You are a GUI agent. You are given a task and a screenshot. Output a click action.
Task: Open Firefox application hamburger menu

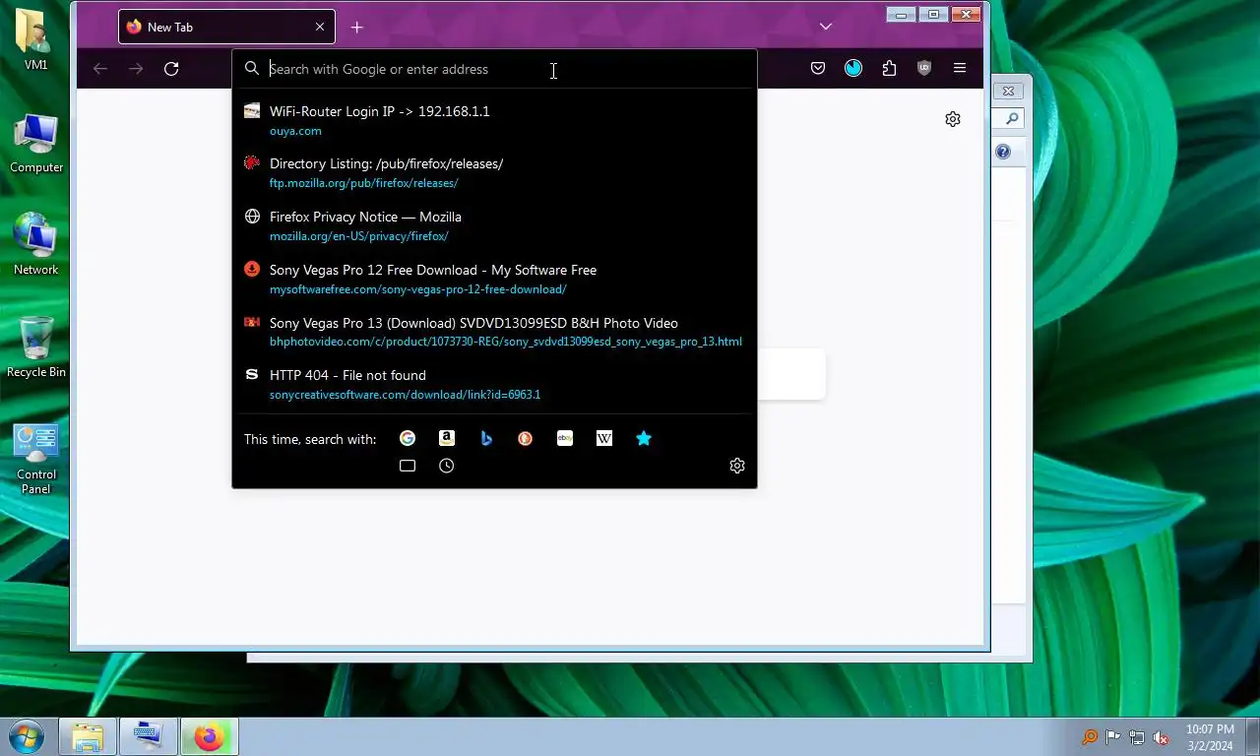(x=960, y=68)
